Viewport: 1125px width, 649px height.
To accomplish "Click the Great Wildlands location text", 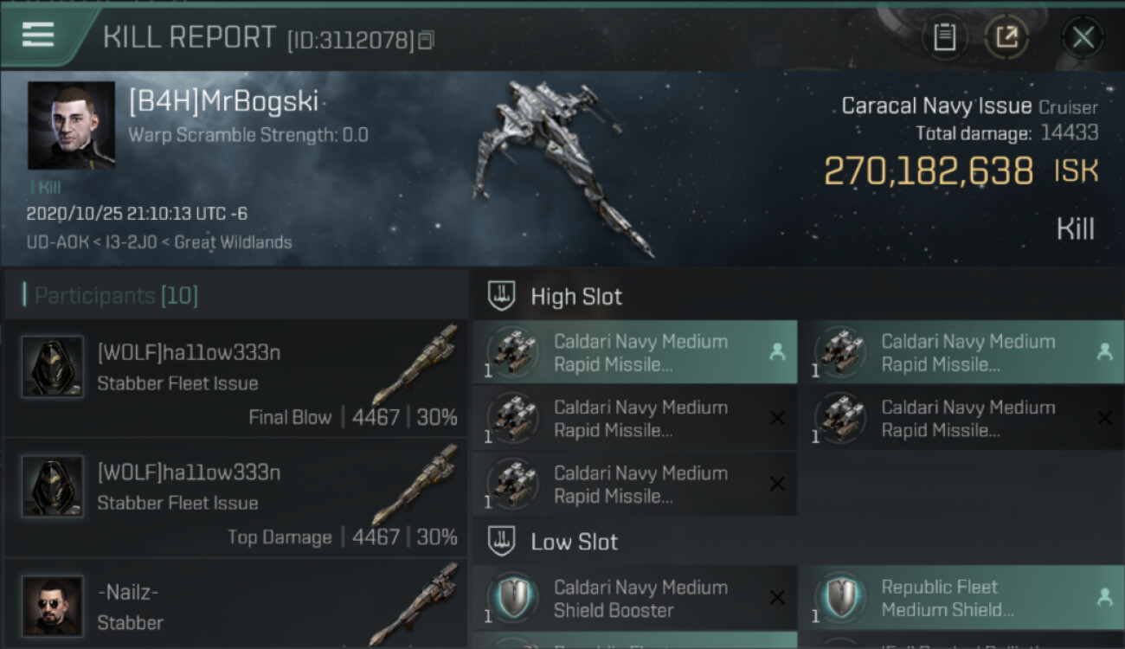I will click(233, 242).
